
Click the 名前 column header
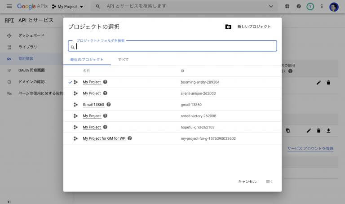coord(86,71)
